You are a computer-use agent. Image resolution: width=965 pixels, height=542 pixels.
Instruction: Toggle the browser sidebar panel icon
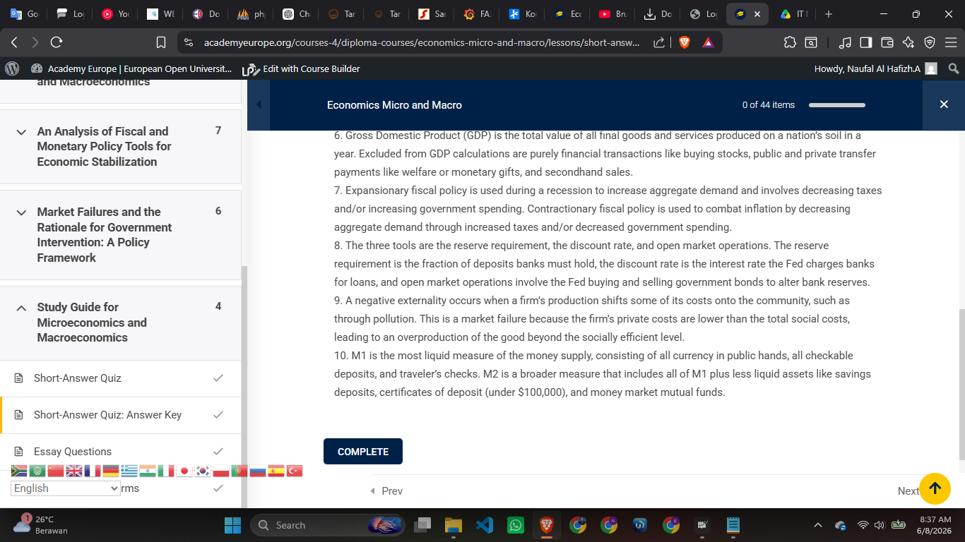click(865, 42)
